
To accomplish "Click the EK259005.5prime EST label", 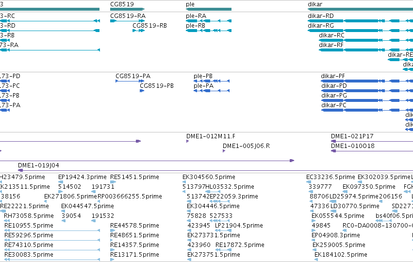I will point(339,245).
